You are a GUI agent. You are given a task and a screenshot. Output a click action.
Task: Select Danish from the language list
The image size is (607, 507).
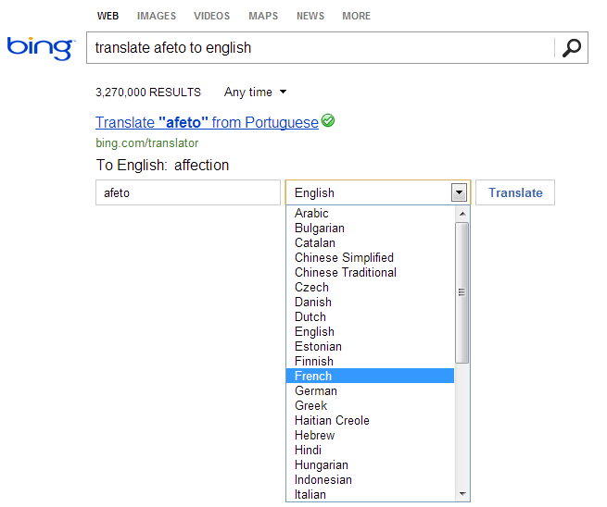(x=370, y=302)
